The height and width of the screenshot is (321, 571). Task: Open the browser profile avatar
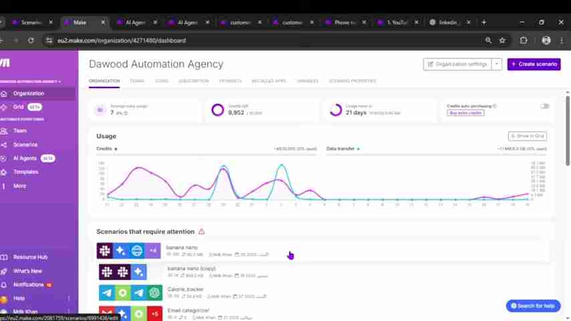click(546, 40)
